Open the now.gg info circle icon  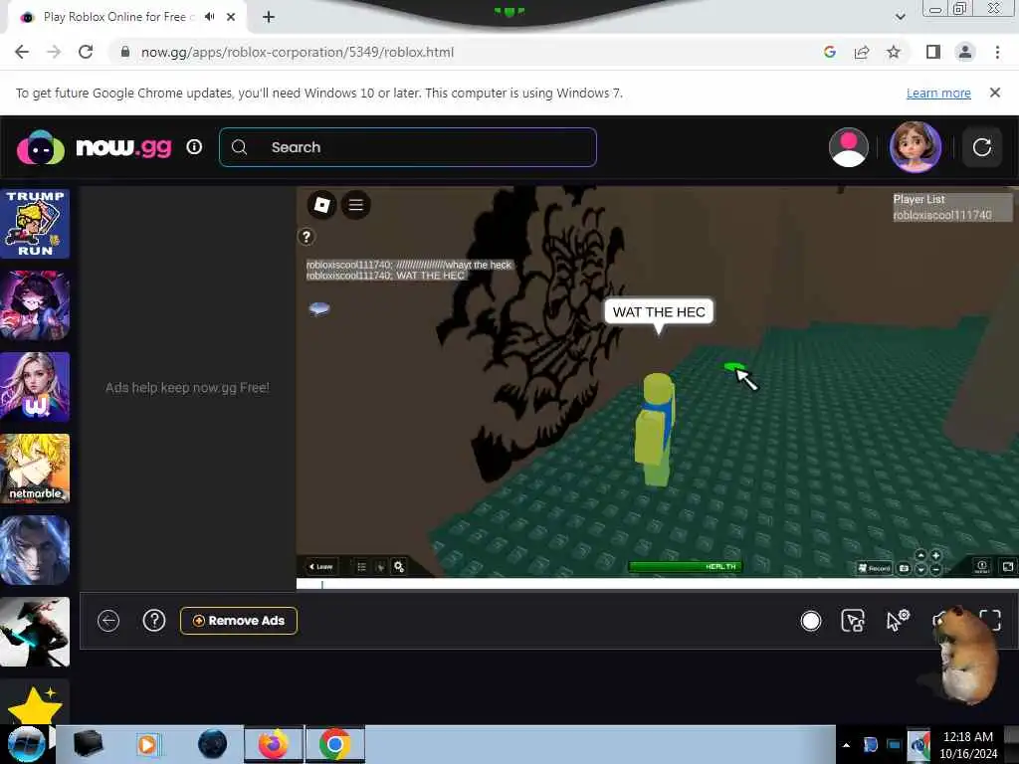[194, 147]
